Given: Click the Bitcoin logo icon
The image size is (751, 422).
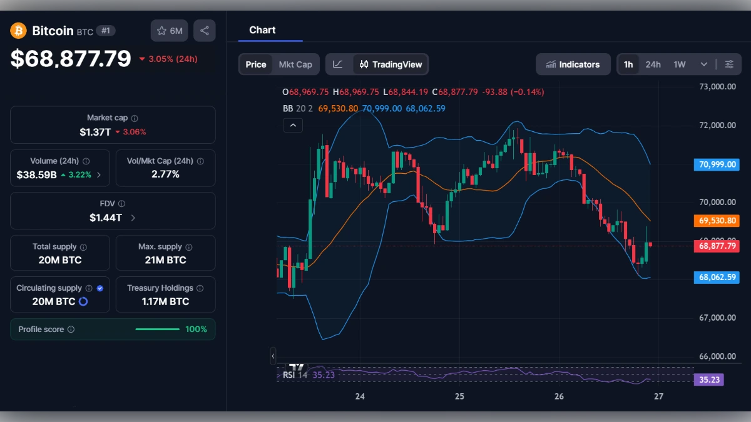Looking at the screenshot, I should (18, 31).
